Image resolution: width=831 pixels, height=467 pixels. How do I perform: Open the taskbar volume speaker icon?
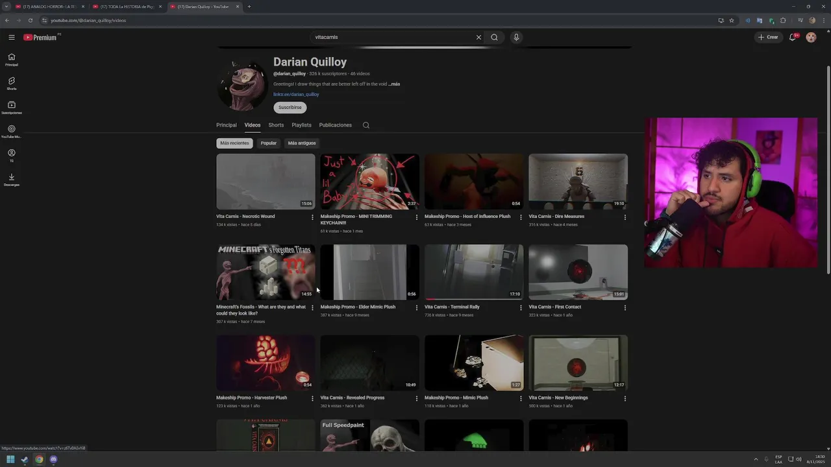(x=798, y=459)
